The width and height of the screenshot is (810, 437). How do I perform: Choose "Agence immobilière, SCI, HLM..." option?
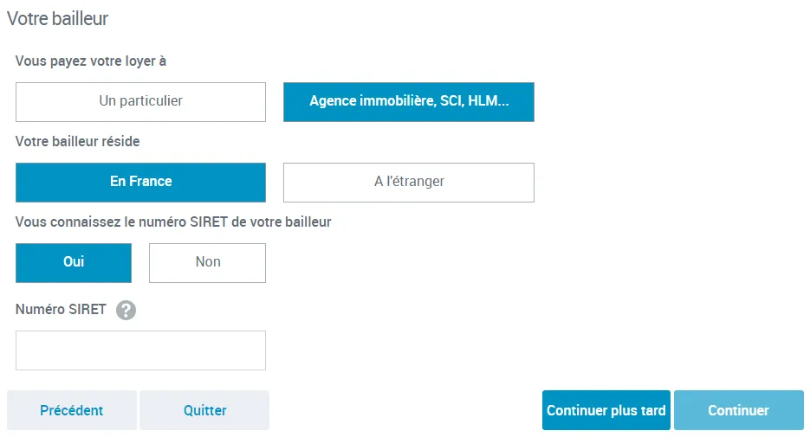pyautogui.click(x=409, y=101)
